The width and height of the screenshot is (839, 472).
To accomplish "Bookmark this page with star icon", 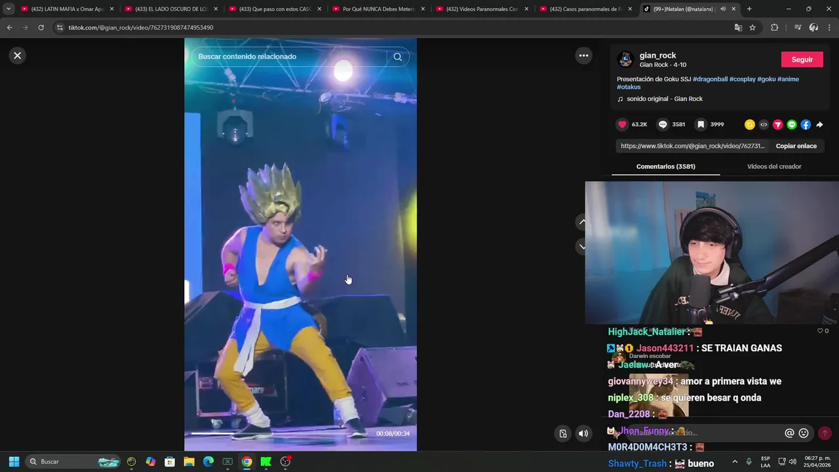I will (x=752, y=28).
